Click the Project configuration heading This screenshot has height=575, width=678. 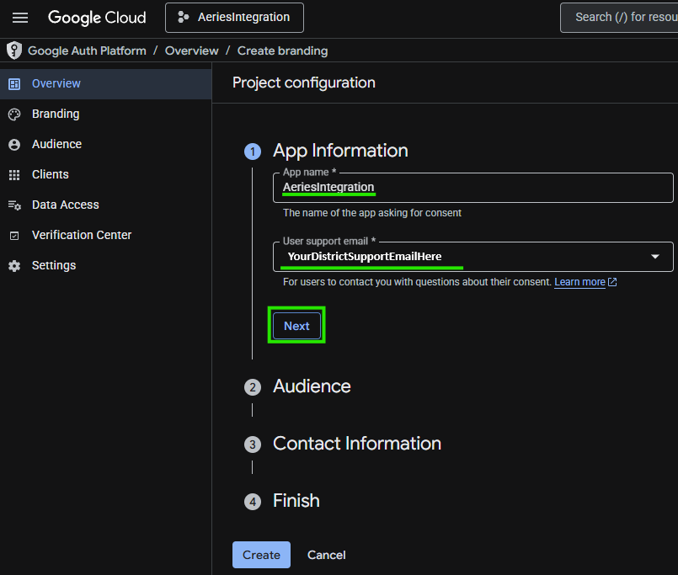point(304,83)
